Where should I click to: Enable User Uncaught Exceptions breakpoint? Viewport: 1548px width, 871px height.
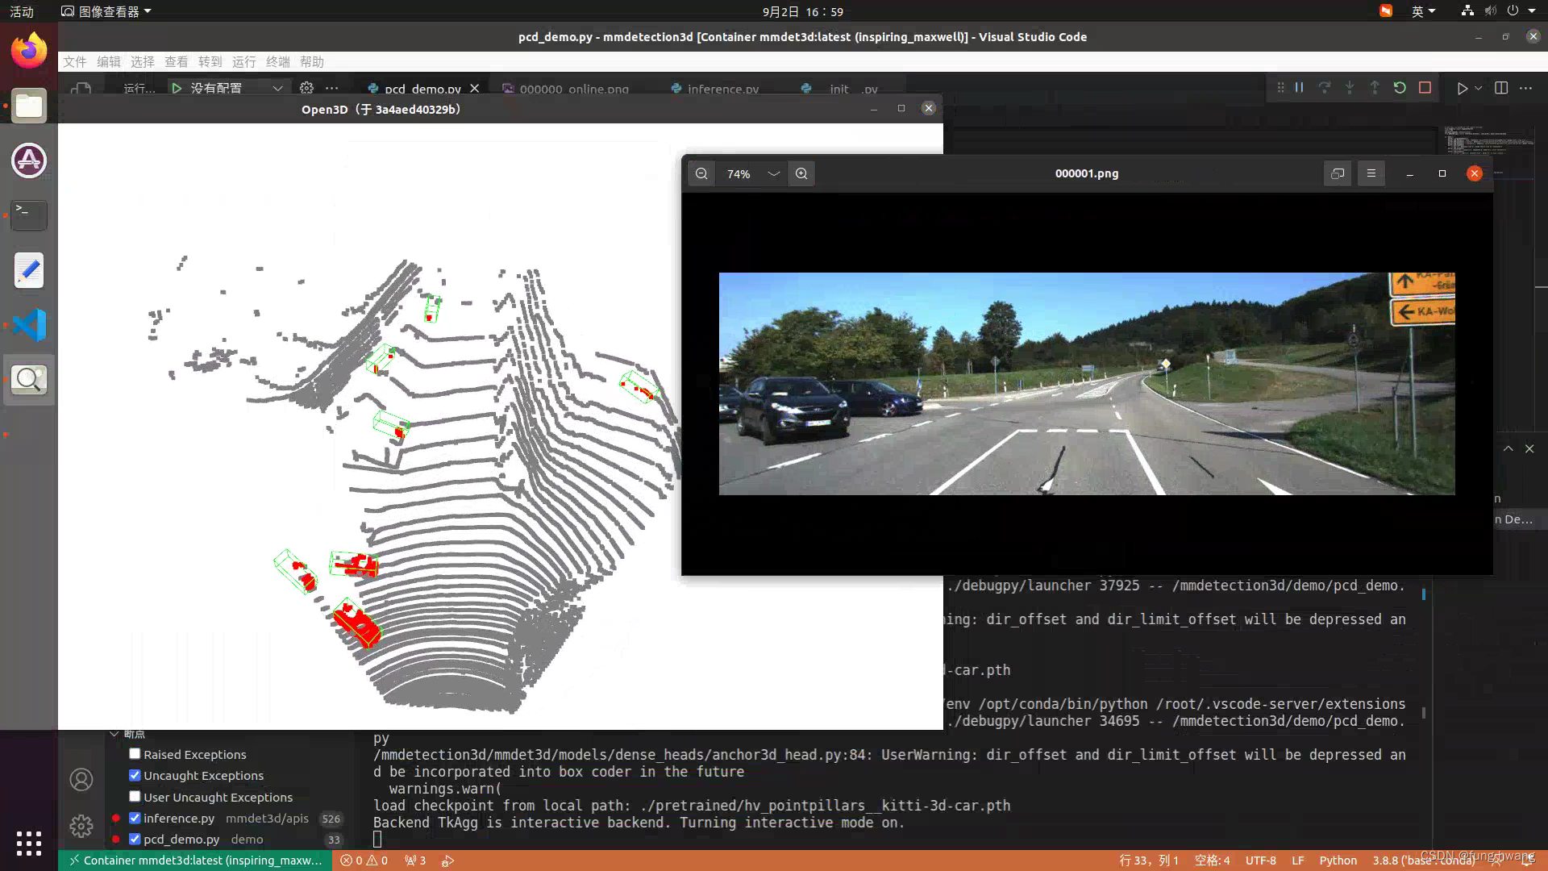coord(135,797)
